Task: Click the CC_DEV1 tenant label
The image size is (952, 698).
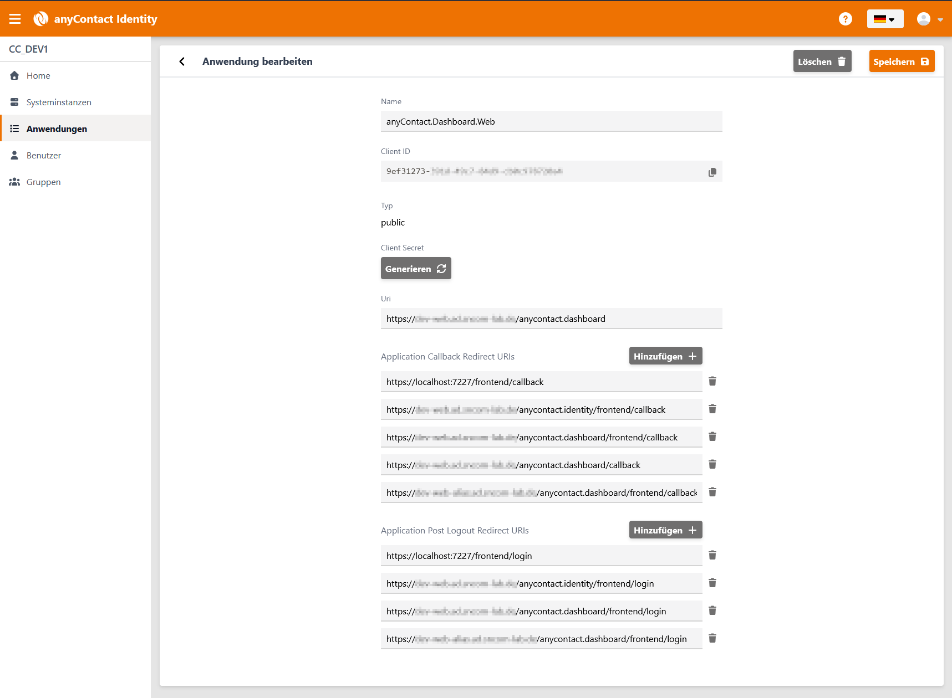Action: (x=29, y=49)
